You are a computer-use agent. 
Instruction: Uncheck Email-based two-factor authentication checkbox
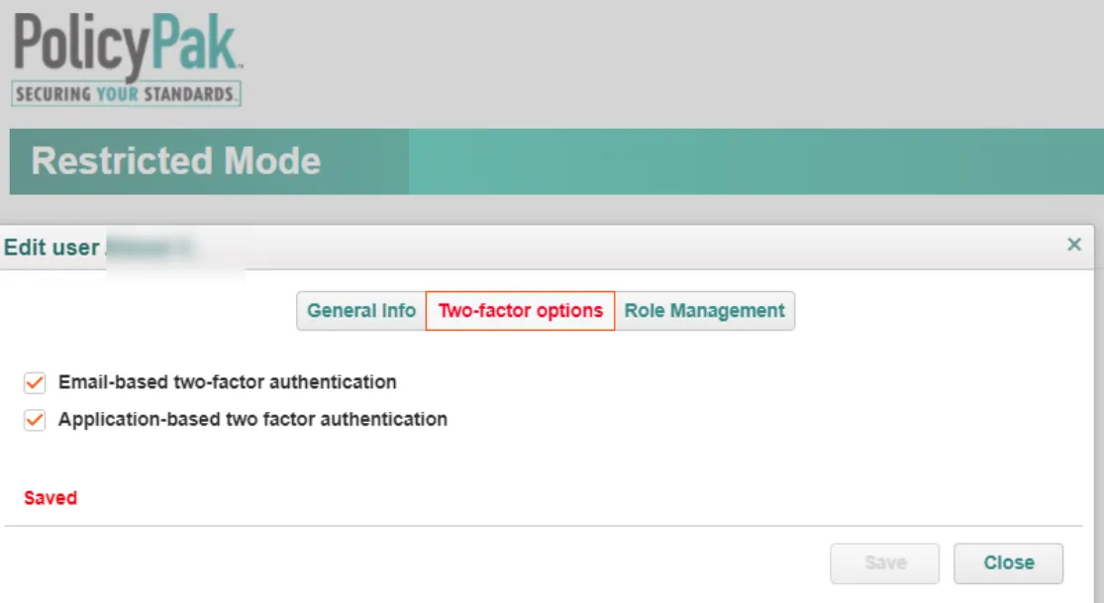(35, 382)
